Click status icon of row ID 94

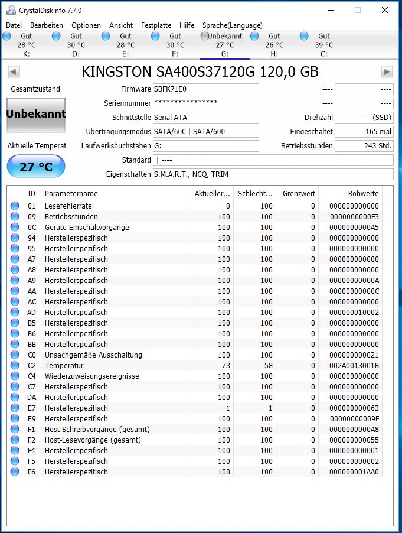[x=15, y=238]
